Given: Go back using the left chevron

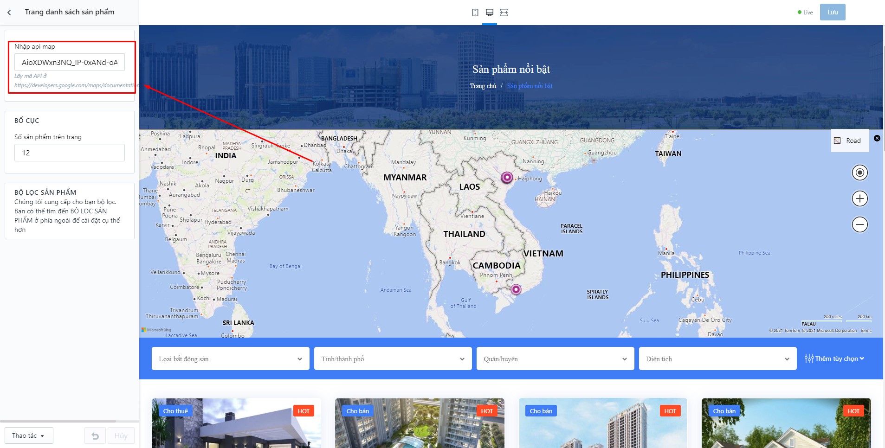Looking at the screenshot, I should tap(9, 13).
